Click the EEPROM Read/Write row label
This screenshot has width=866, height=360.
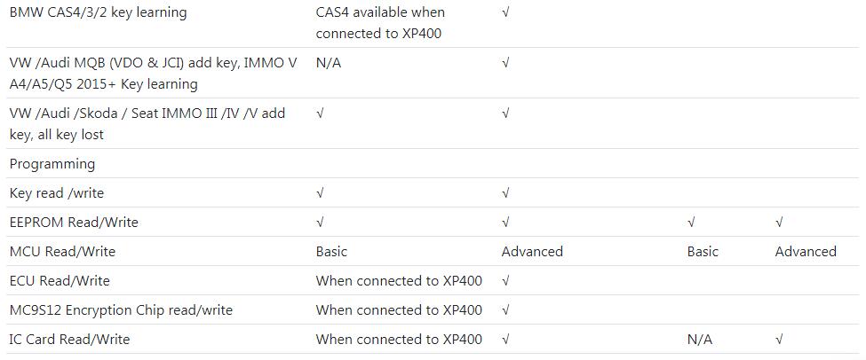(x=74, y=223)
